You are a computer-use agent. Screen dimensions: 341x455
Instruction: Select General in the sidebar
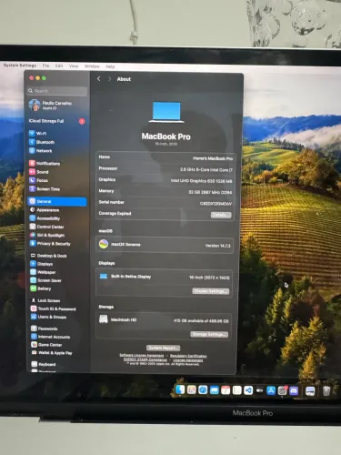pyautogui.click(x=57, y=201)
